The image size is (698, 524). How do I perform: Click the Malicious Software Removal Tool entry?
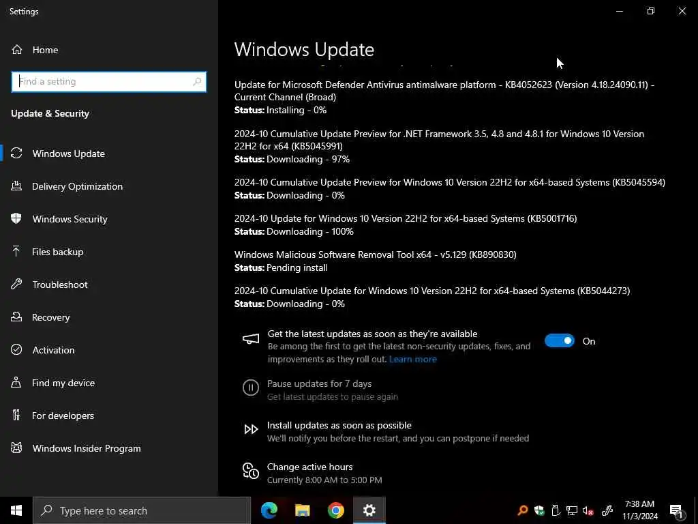pyautogui.click(x=376, y=254)
